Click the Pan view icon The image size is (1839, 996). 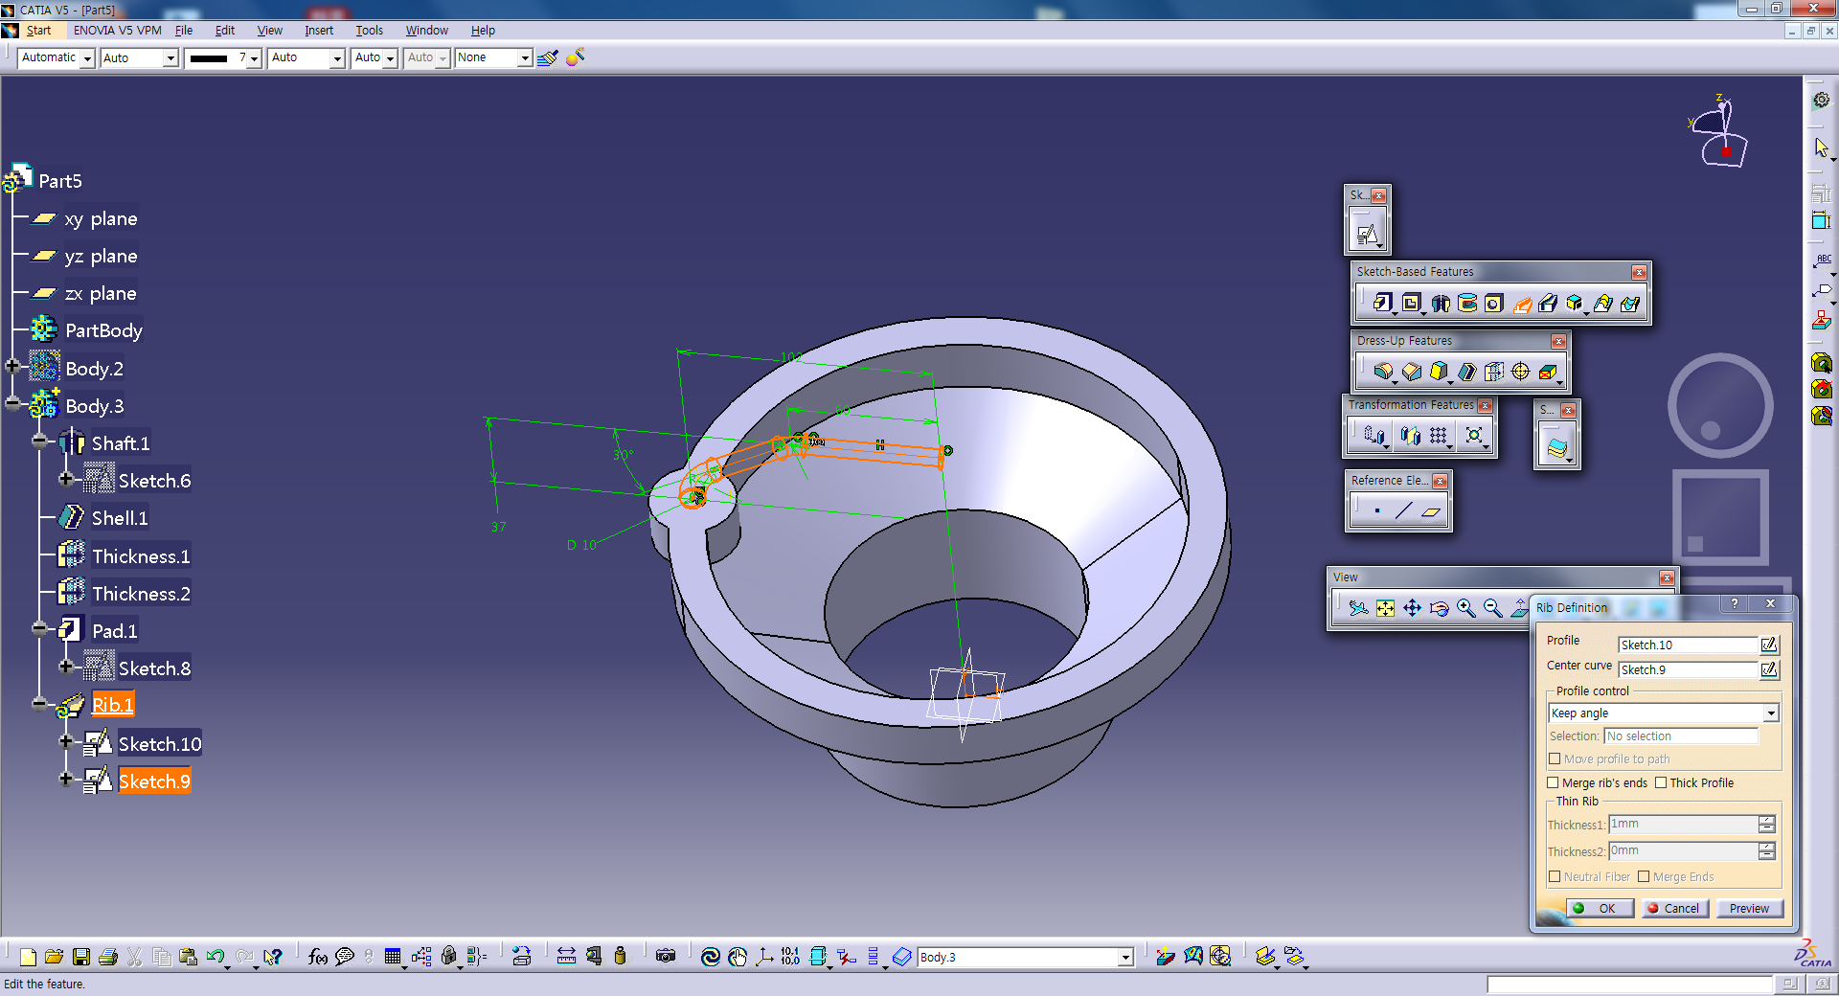click(1412, 608)
